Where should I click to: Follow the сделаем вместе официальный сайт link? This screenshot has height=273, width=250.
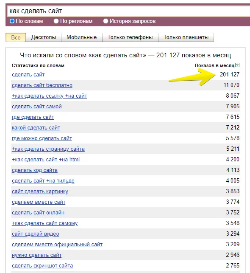[57, 245]
